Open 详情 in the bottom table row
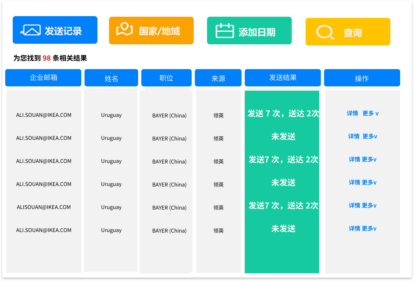 pyautogui.click(x=354, y=229)
